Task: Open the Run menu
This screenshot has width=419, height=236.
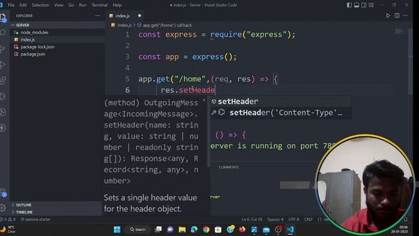Action: coord(82,5)
